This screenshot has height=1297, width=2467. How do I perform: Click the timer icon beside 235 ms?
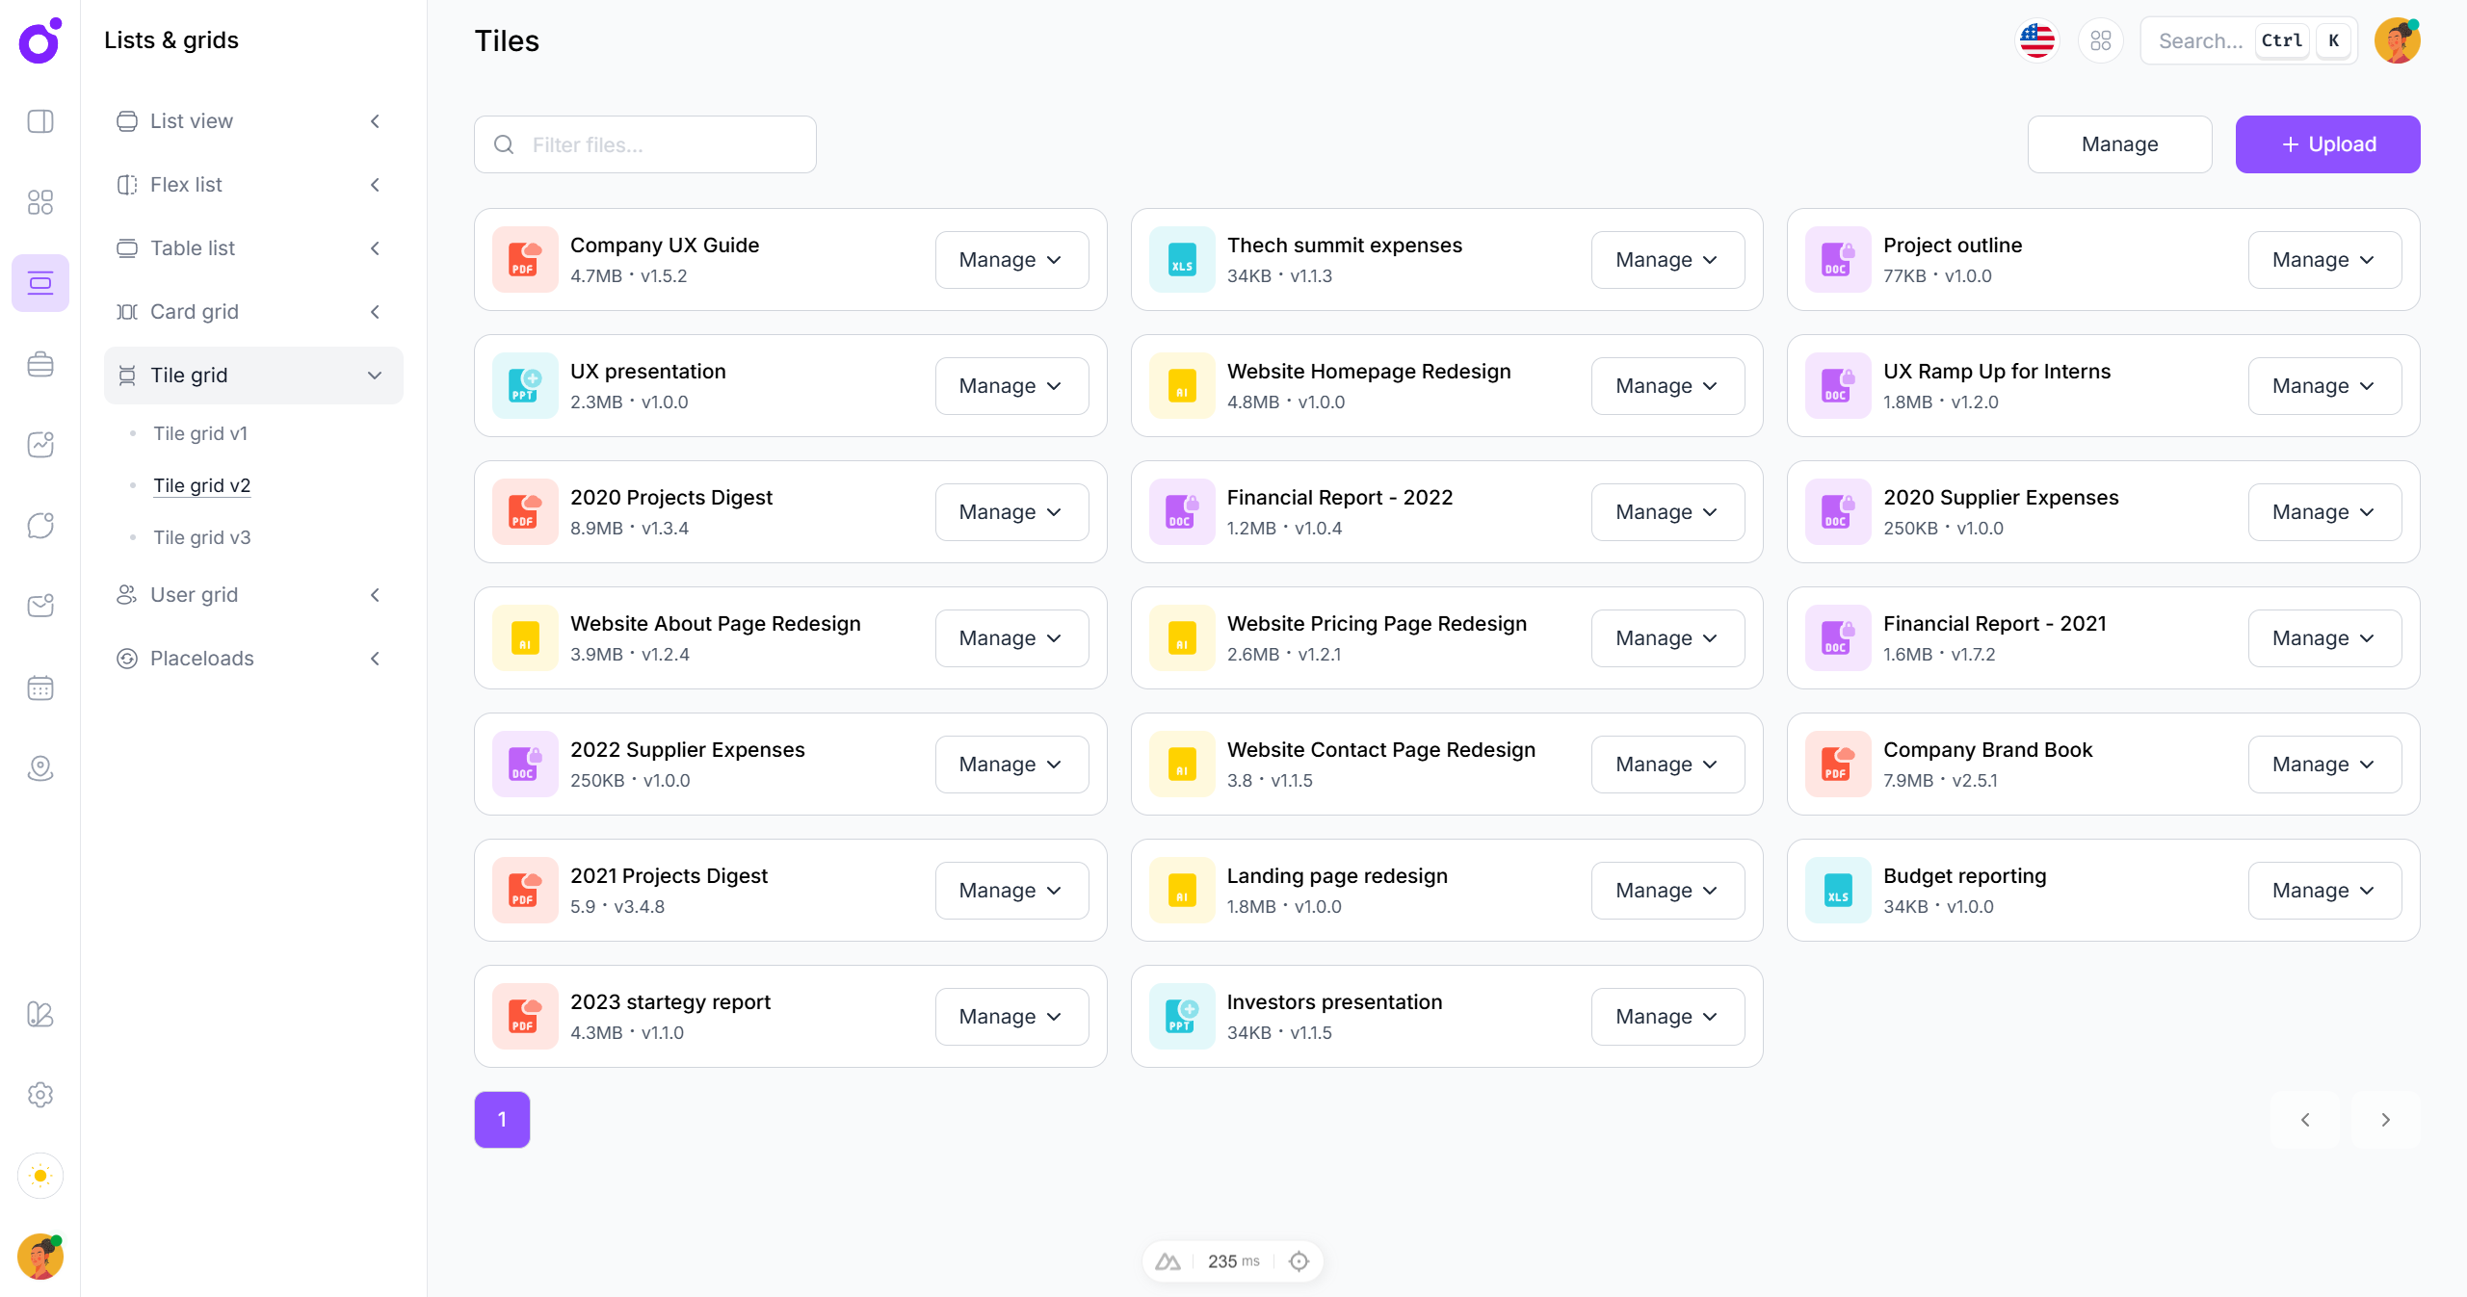click(1299, 1261)
